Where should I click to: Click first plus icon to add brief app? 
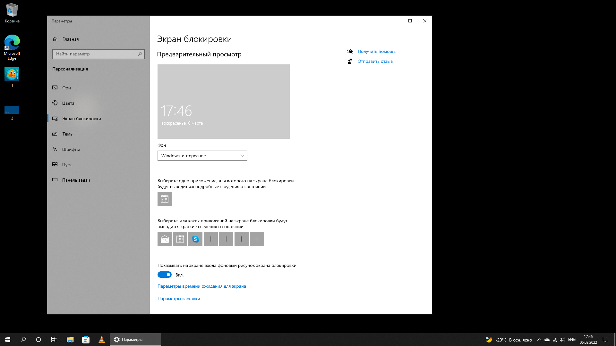point(211,239)
